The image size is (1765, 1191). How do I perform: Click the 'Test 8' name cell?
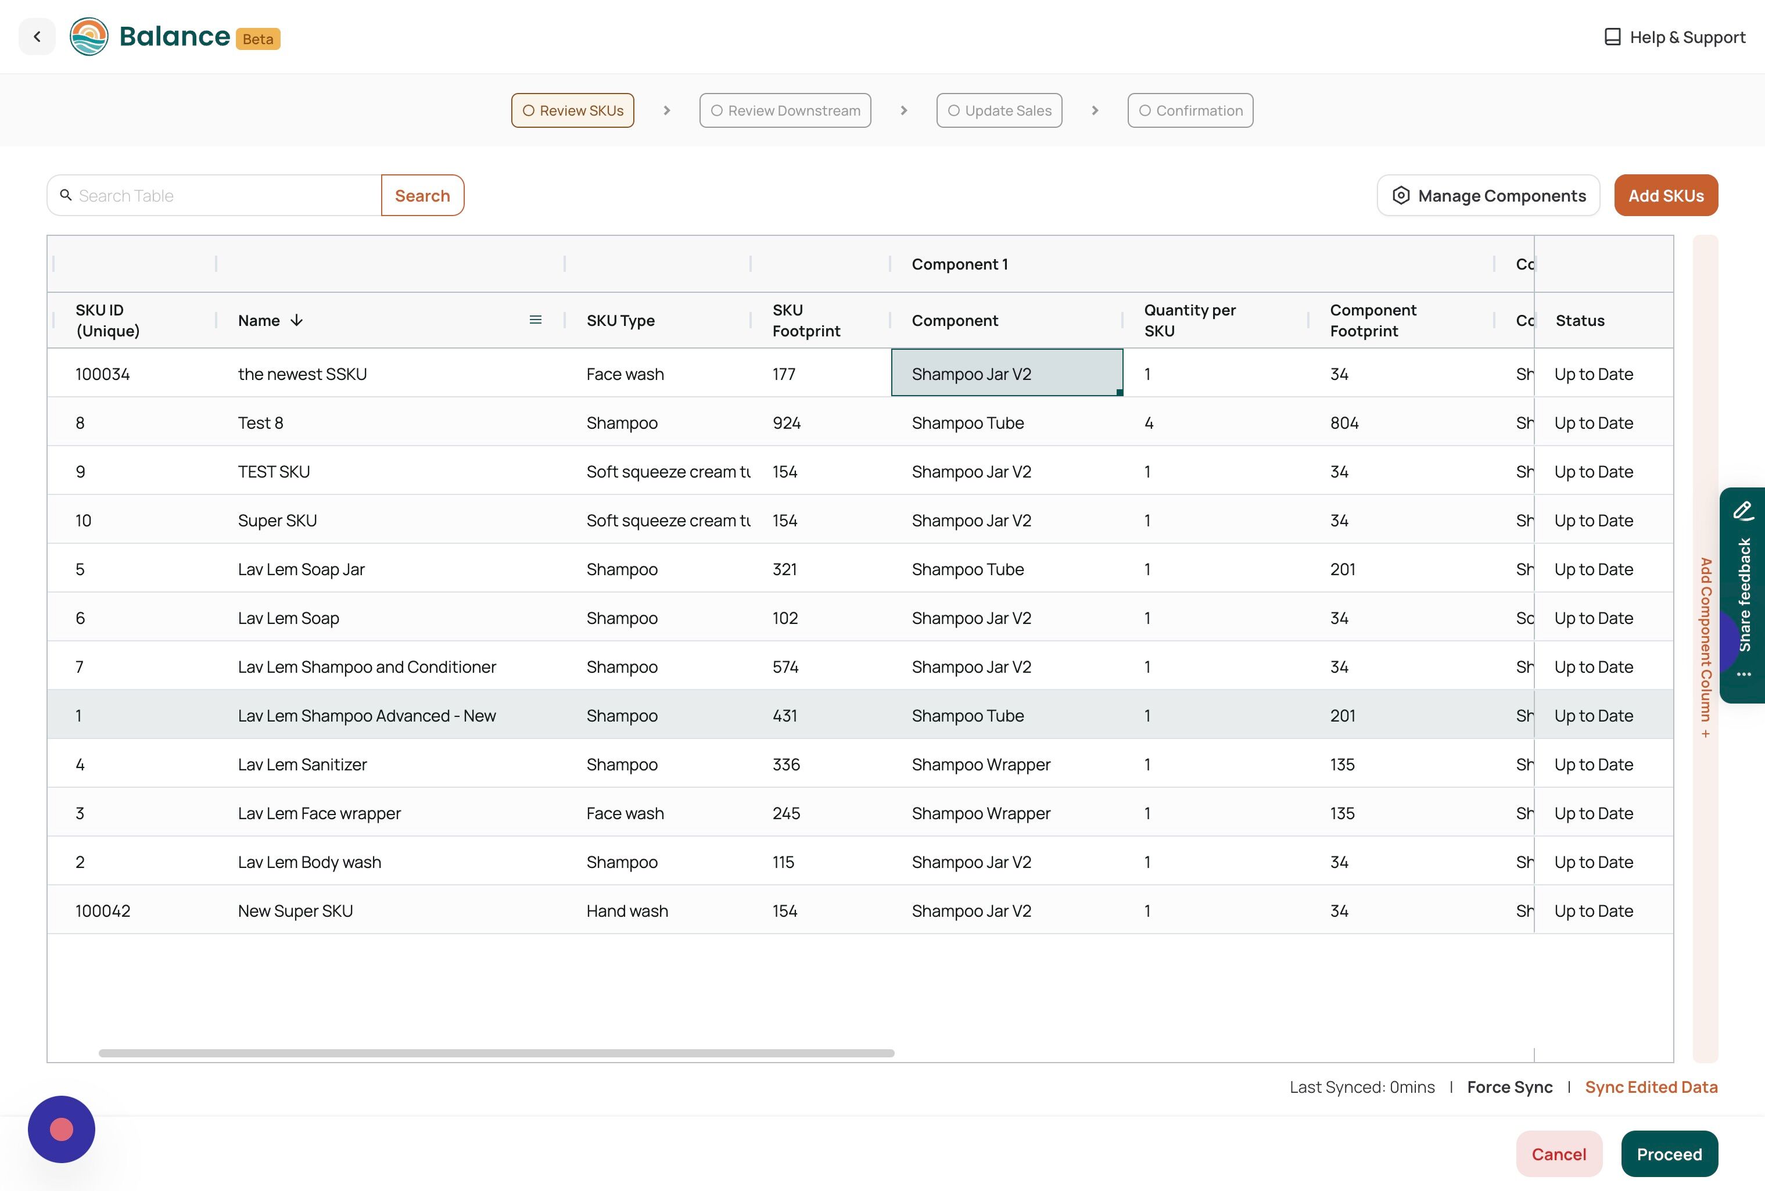pyautogui.click(x=390, y=422)
